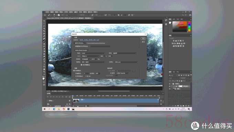Open the Format dropdown showing H.264

[x=93, y=53]
